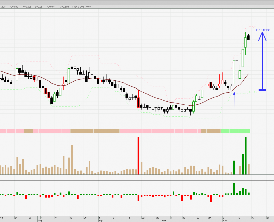Select the first tan segment of trend ribbon

click(x=29, y=131)
